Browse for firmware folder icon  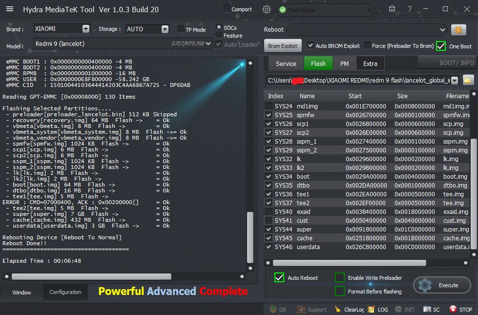[x=467, y=81]
